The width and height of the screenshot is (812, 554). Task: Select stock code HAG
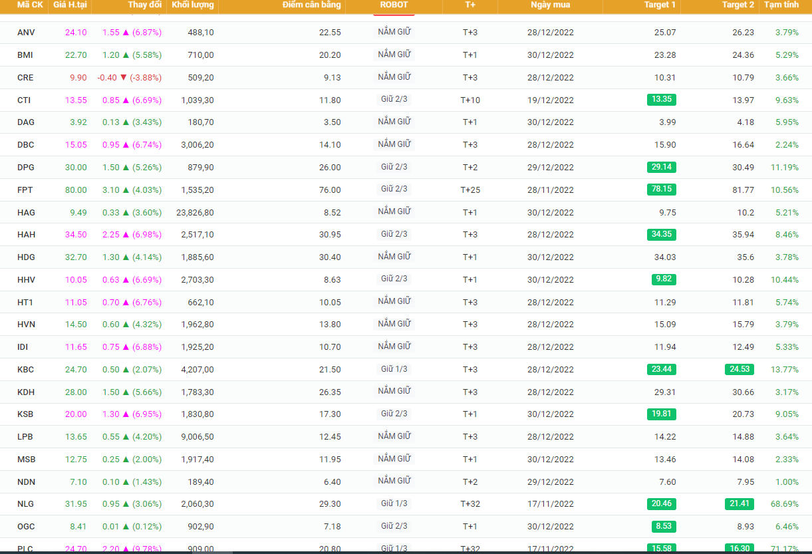[x=27, y=213]
